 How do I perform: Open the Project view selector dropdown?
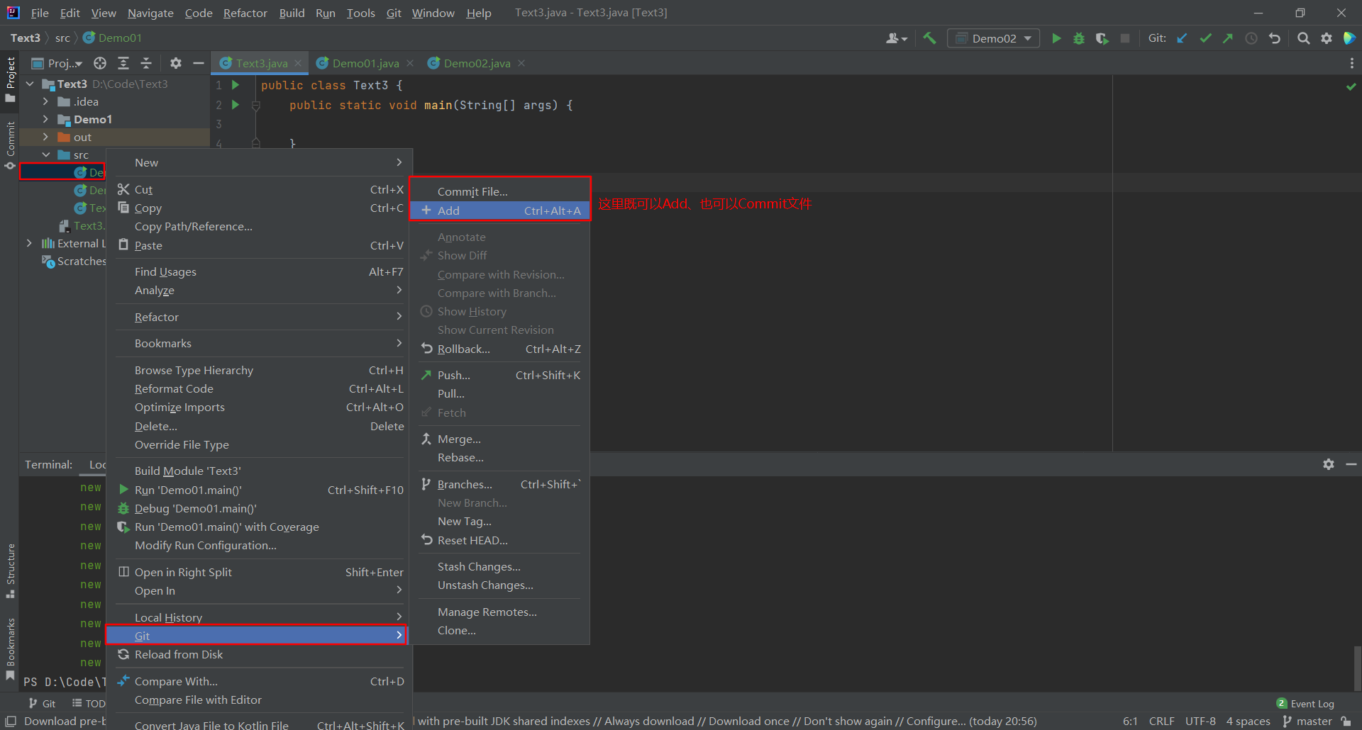[57, 63]
